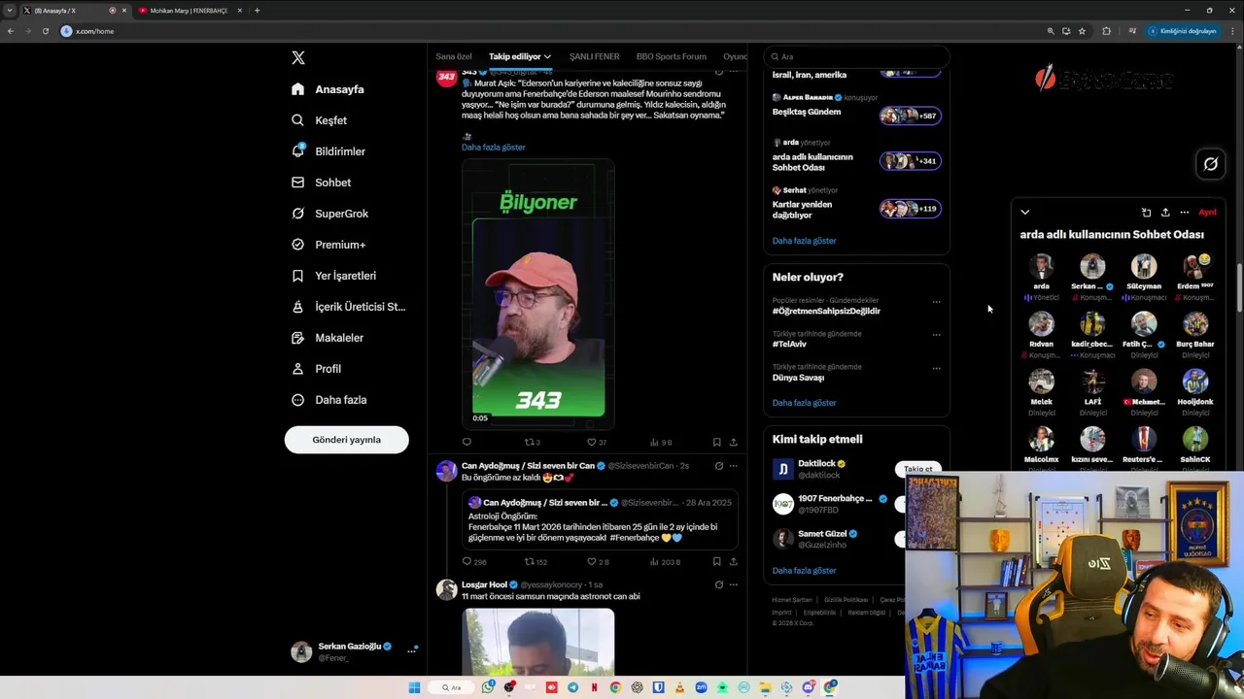Repost Can Aydoğmuş post with 152 reposts
Screen dimensions: 1244x699
(x=536, y=561)
